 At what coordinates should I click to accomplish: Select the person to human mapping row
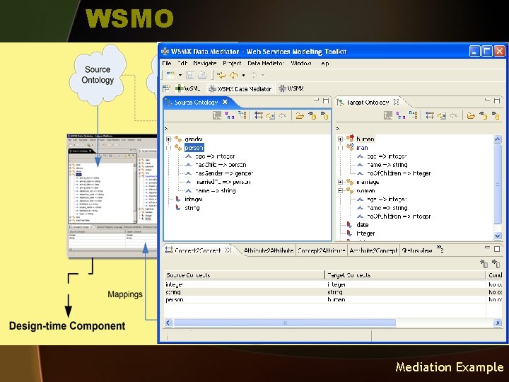333,299
